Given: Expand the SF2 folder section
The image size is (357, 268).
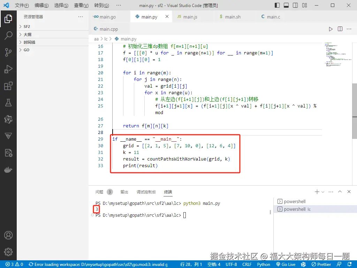Looking at the screenshot, I should point(53,27).
